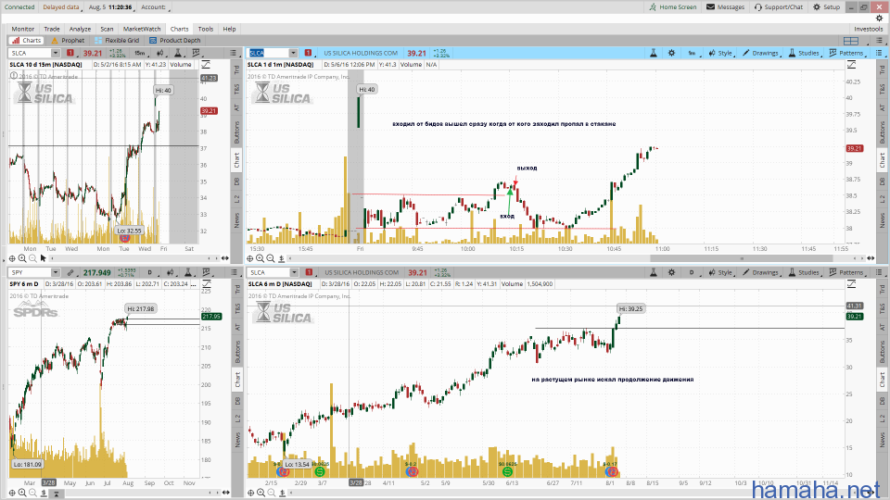Viewport: 890px width, 500px height.
Task: Toggle the Chart side tab of the top-left chart
Action: pos(237,160)
